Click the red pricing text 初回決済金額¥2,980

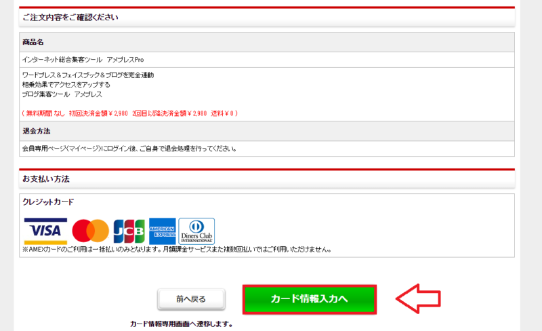98,113
